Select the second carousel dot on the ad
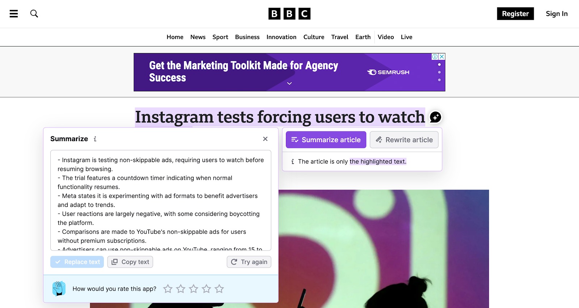 [x=439, y=72]
